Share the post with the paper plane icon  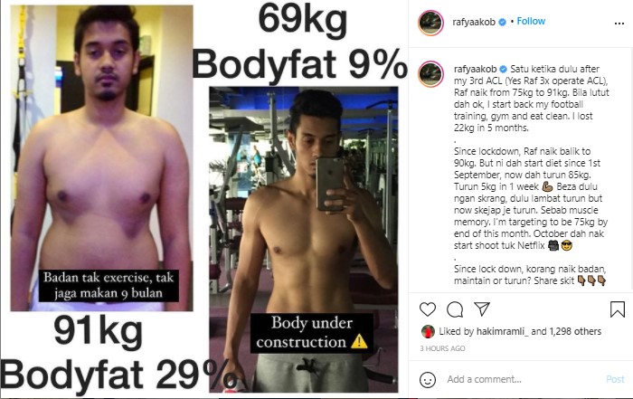click(482, 309)
